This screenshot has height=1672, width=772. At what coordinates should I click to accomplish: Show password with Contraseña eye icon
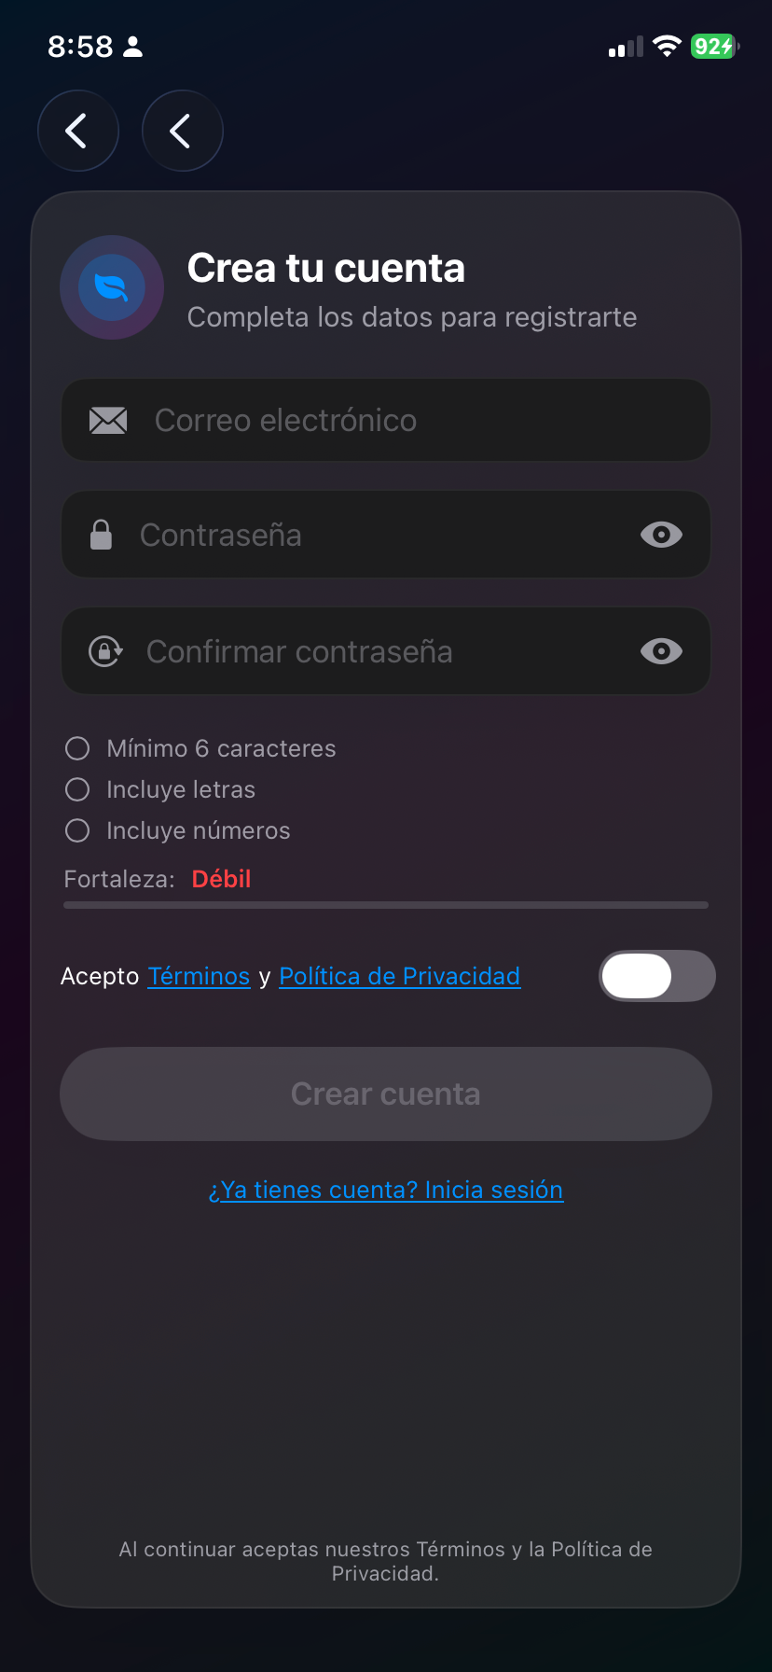pos(661,535)
